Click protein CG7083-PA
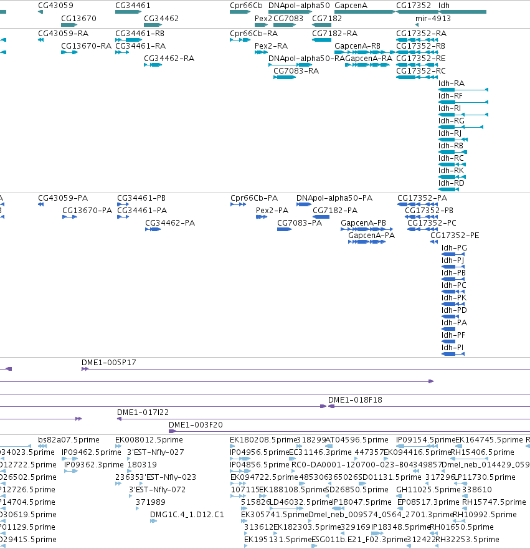The width and height of the screenshot is (530, 549). (x=300, y=223)
